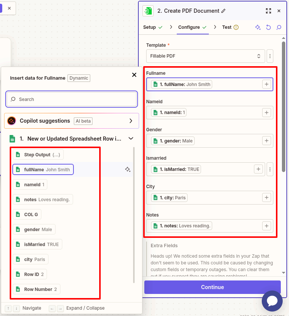Click the plus button in Ismarried field
289x316 pixels.
[258, 169]
